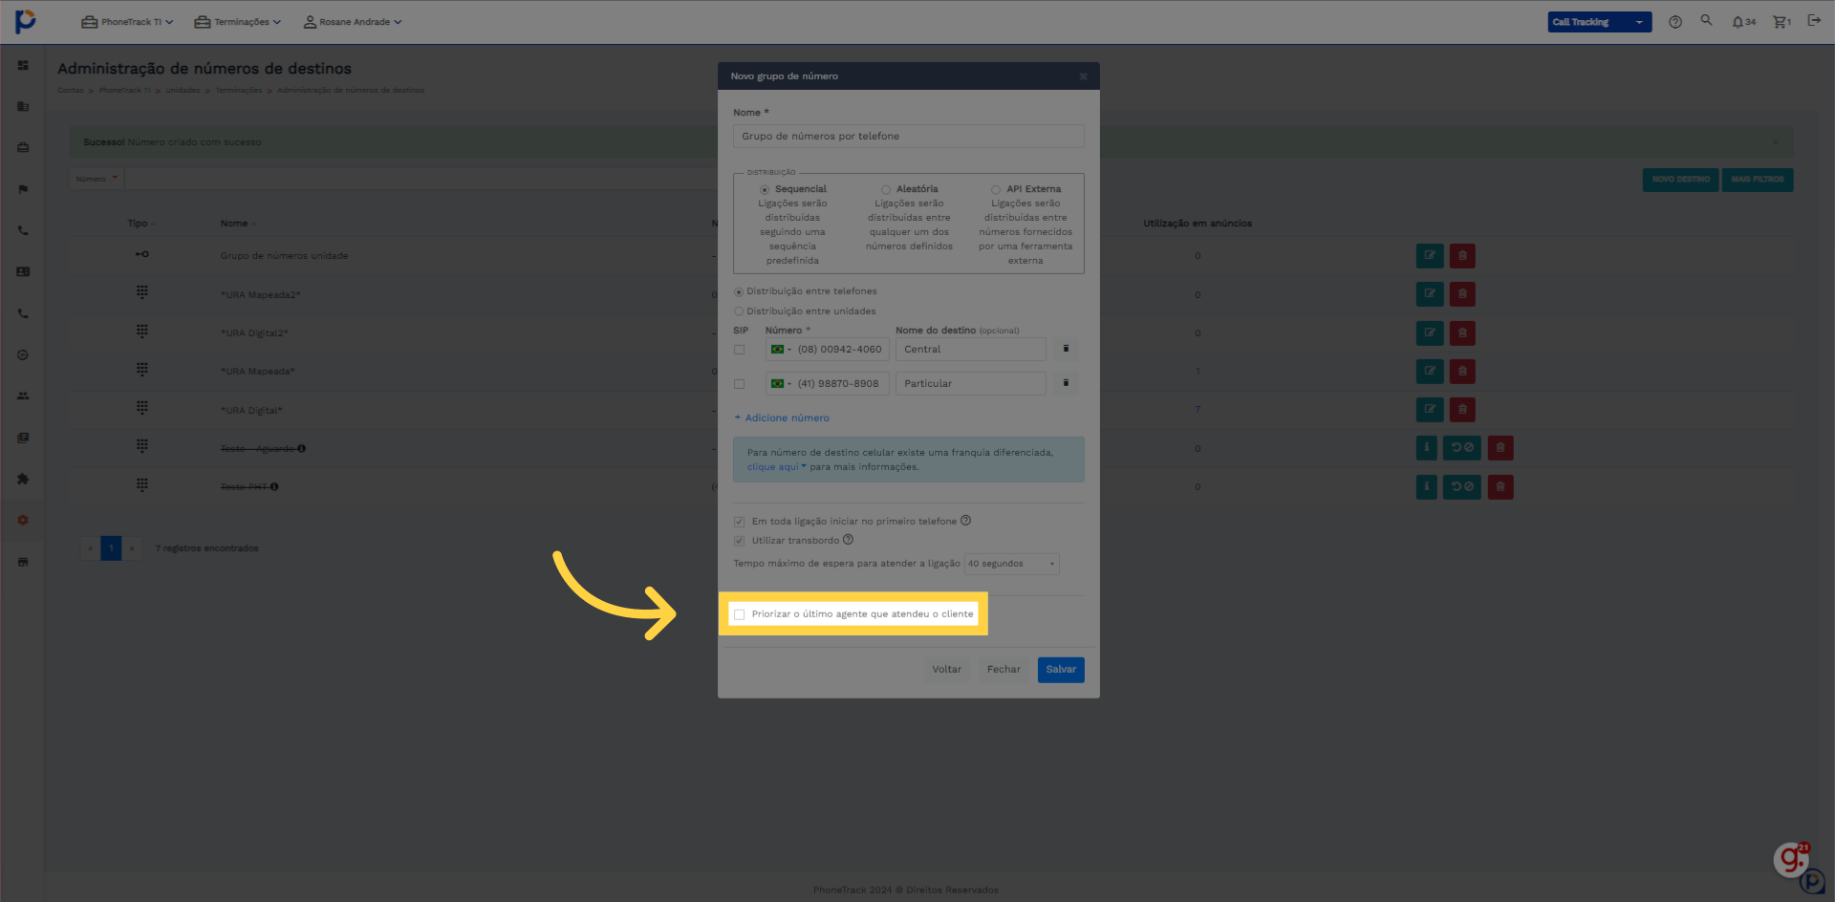This screenshot has height=902, width=1835.
Task: Click the Voltar button
Action: [946, 670]
